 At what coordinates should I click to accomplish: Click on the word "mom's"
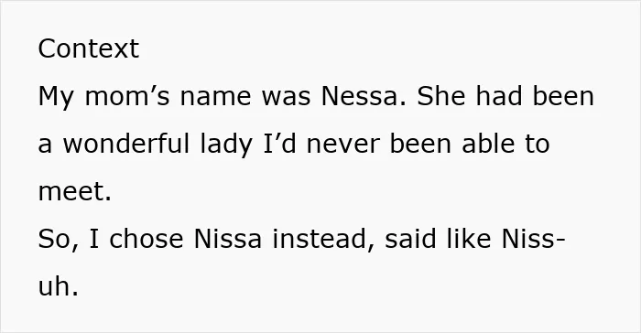click(127, 96)
